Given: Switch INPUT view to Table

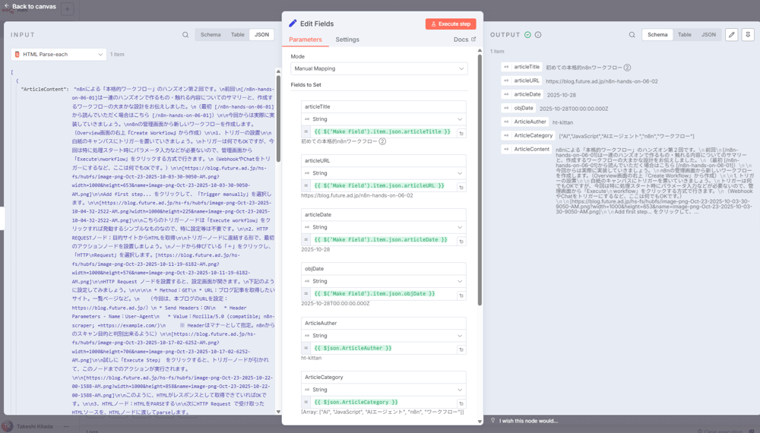Looking at the screenshot, I should pyautogui.click(x=237, y=35).
